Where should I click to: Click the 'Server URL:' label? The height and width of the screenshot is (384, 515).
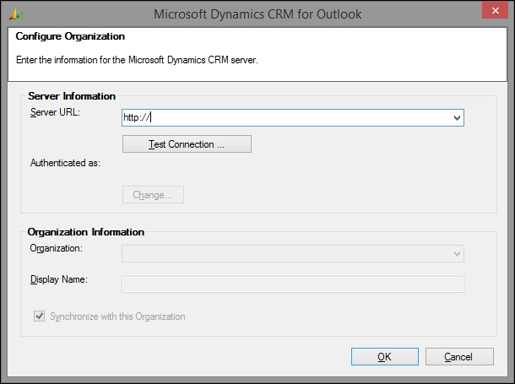click(55, 112)
